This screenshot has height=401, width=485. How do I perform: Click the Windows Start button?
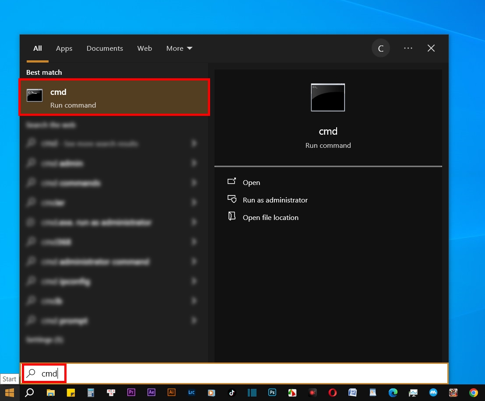(10, 393)
